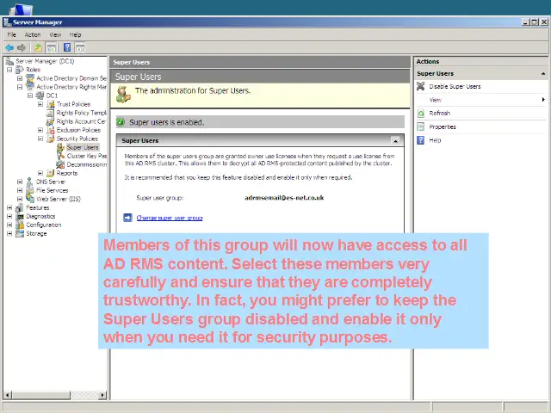Open the Decommissioning node
Image resolution: width=551 pixels, height=413 pixels.
point(87,164)
